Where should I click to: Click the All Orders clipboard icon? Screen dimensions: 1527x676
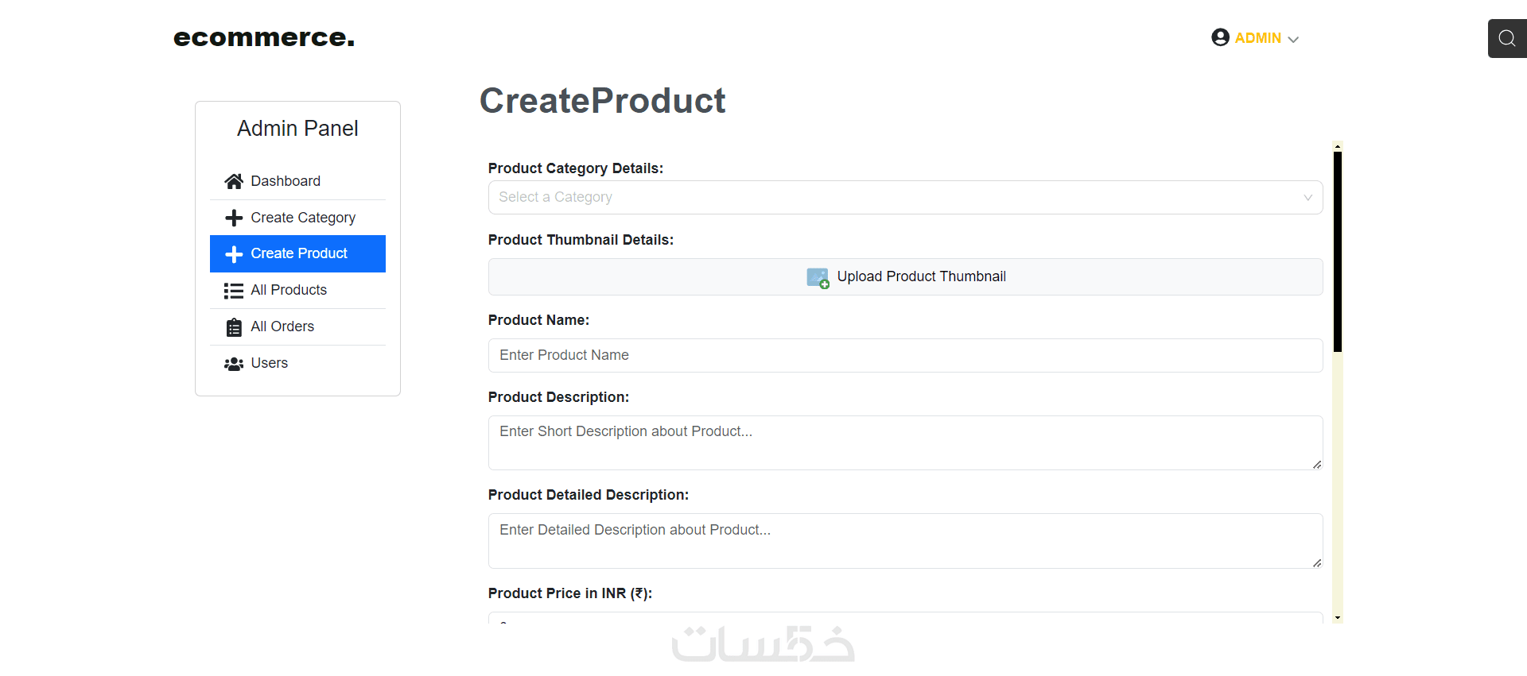234,327
